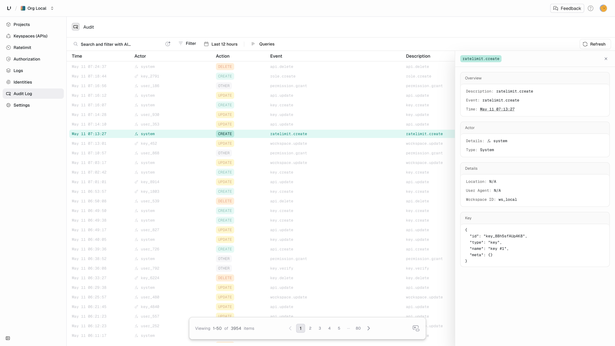Screen dimensions: 615x346
Task: Click the AI sparkle icon in search
Action: 168,44
